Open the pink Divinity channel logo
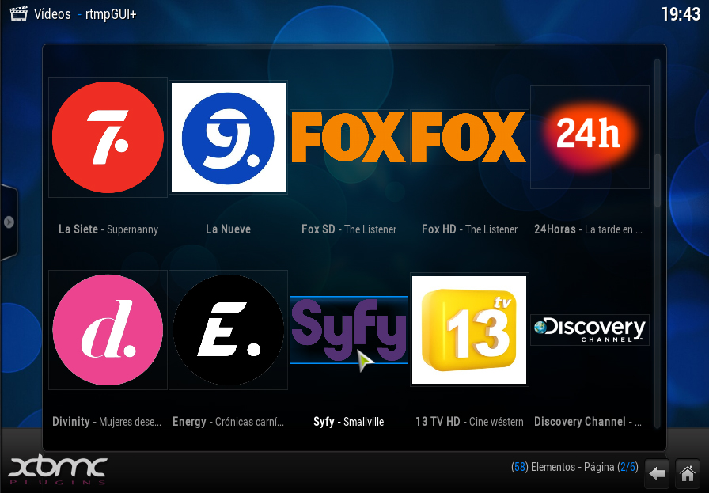709x493 pixels. [x=108, y=330]
